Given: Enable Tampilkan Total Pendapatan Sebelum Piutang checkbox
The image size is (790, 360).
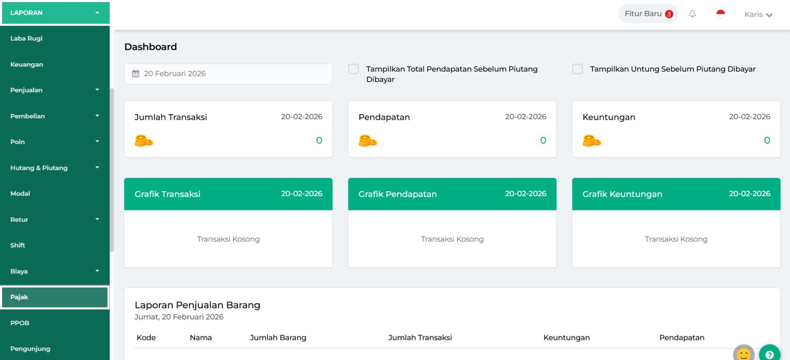Looking at the screenshot, I should pos(353,69).
